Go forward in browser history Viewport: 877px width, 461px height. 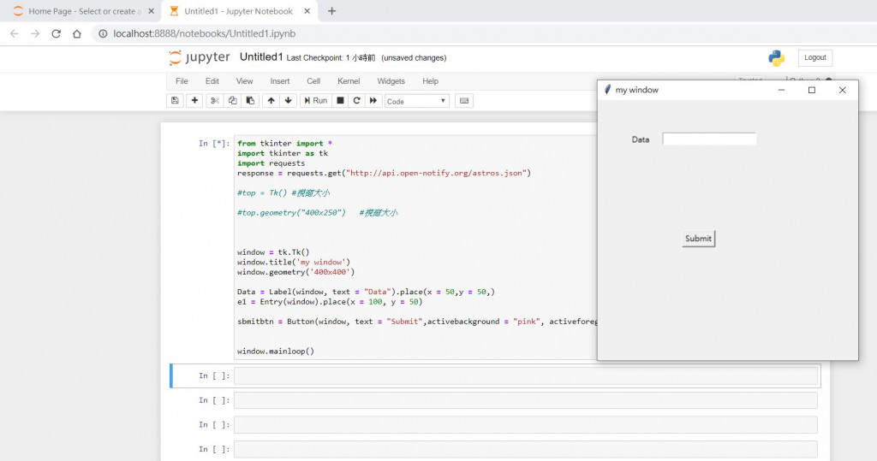35,33
